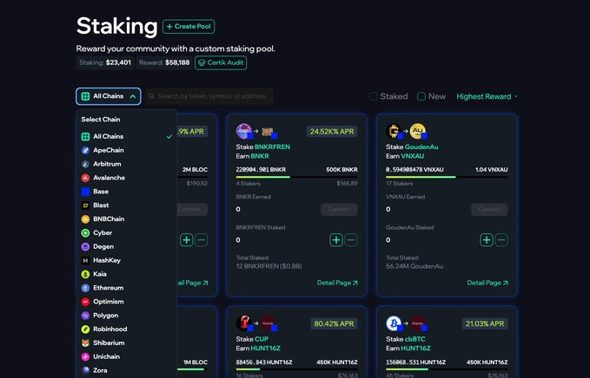Enable the New filter checkbox

tap(421, 96)
